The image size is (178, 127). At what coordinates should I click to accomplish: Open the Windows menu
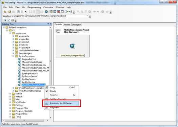point(60,7)
